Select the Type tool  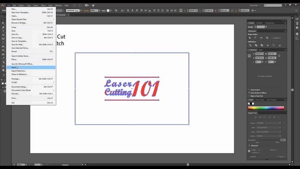pos(3,31)
